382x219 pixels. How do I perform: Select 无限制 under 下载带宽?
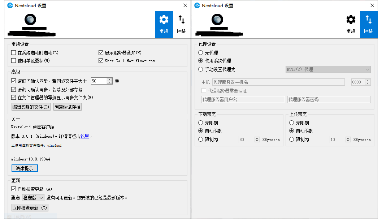pyautogui.click(x=200, y=123)
